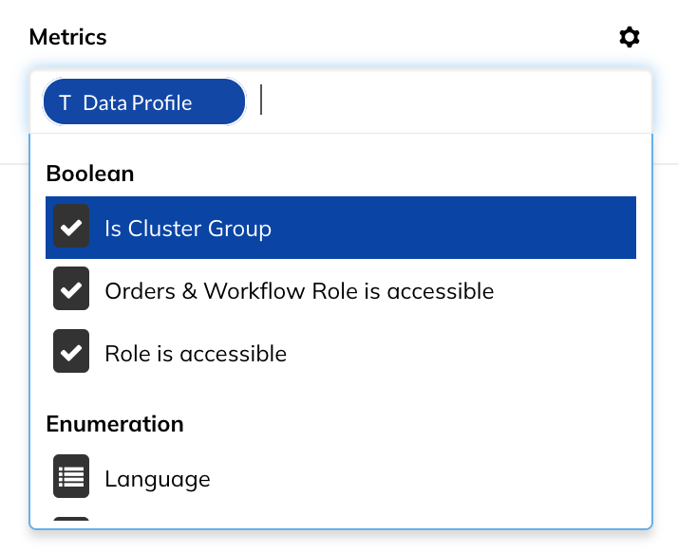Click the Boolean group heading
This screenshot has height=552, width=678.
(x=90, y=174)
